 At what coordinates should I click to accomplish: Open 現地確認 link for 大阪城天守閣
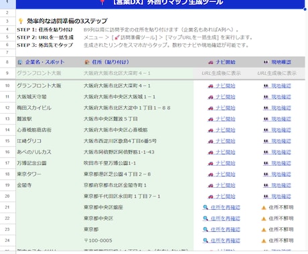point(277,97)
